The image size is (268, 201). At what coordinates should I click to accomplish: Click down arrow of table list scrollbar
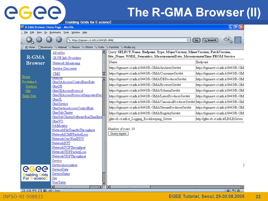click(104, 184)
